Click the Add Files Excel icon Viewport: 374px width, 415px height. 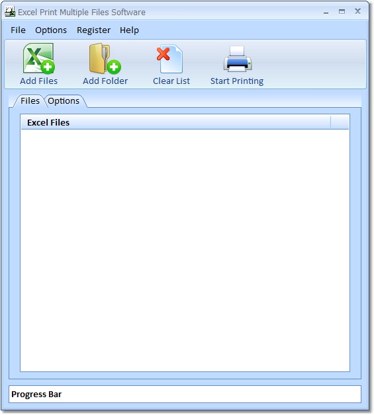39,59
